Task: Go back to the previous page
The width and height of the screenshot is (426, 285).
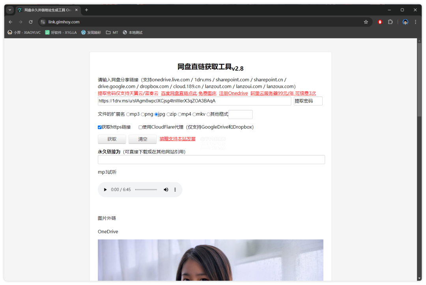Action: click(x=11, y=22)
